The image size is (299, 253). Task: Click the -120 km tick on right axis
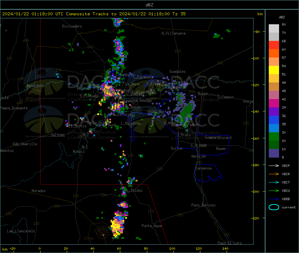click(x=256, y=85)
